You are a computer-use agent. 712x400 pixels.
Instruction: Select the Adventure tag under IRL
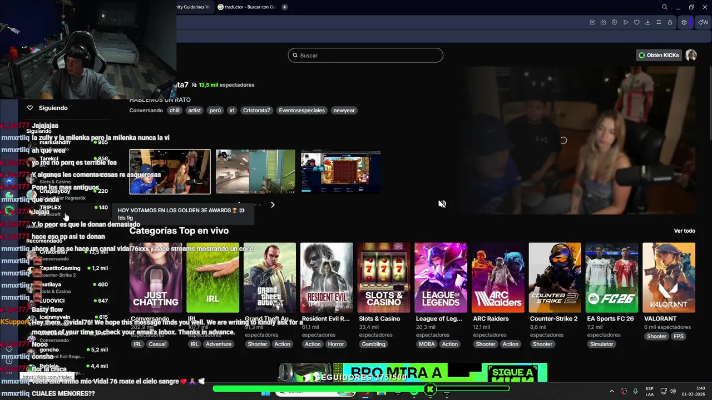point(219,344)
